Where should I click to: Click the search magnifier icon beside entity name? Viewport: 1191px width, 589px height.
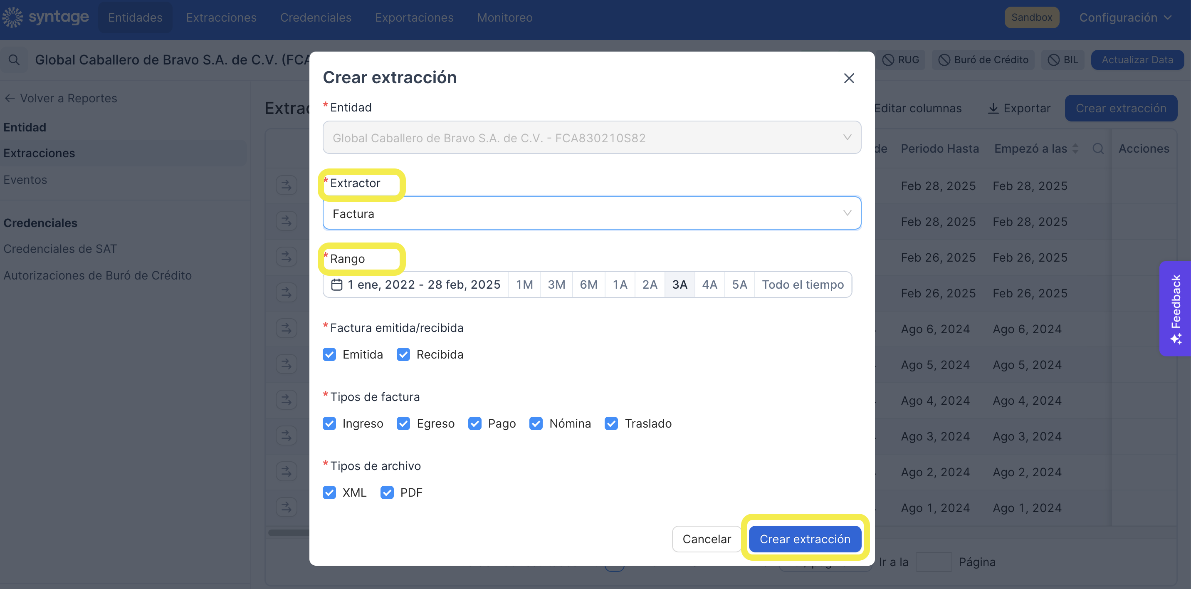tap(14, 60)
